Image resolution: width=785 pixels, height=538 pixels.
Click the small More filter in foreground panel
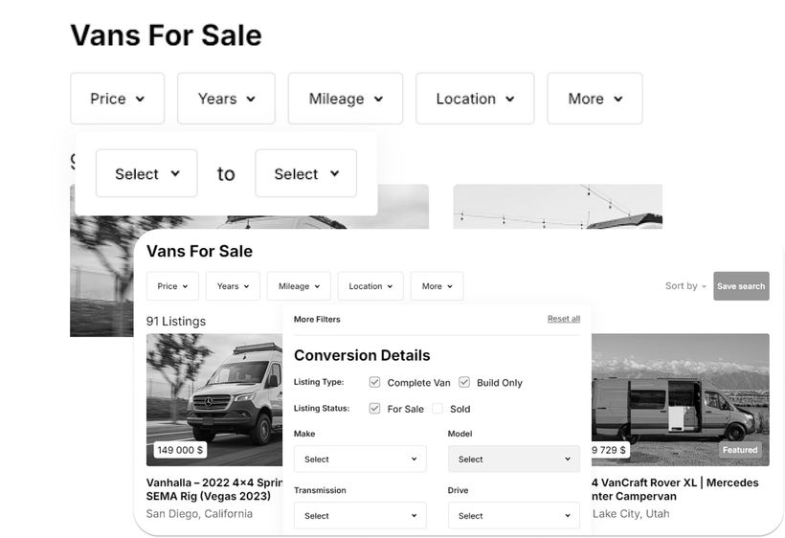pos(437,286)
